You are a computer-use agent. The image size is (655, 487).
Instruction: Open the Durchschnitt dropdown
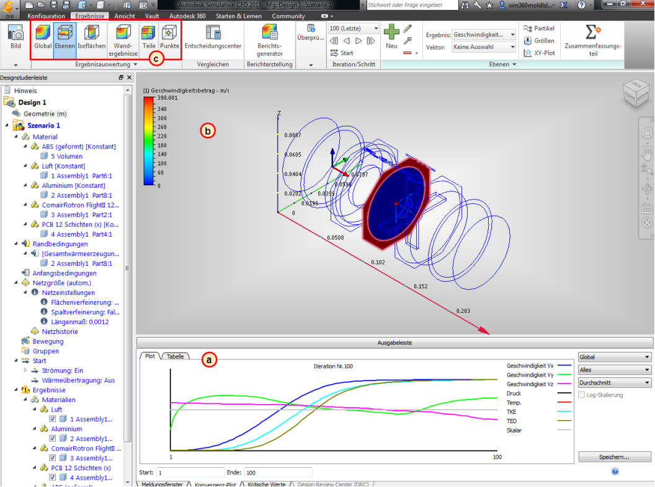[x=615, y=383]
